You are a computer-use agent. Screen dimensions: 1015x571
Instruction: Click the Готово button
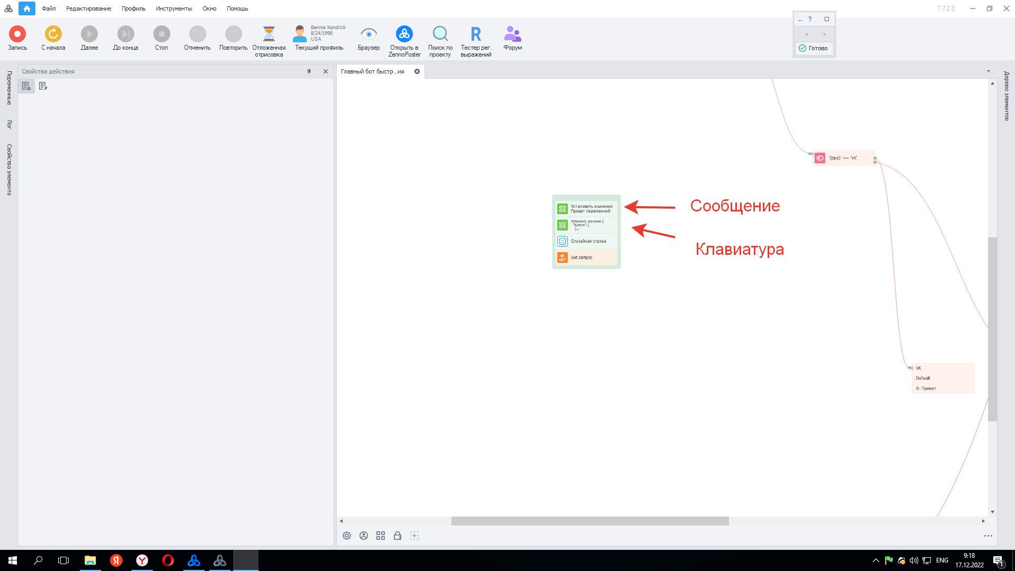point(814,48)
